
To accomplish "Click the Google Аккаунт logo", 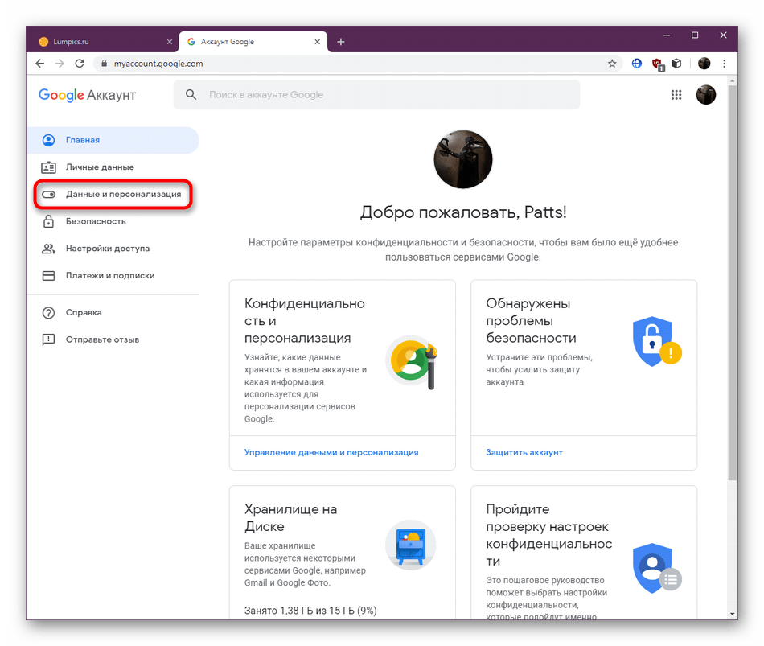I will point(87,95).
